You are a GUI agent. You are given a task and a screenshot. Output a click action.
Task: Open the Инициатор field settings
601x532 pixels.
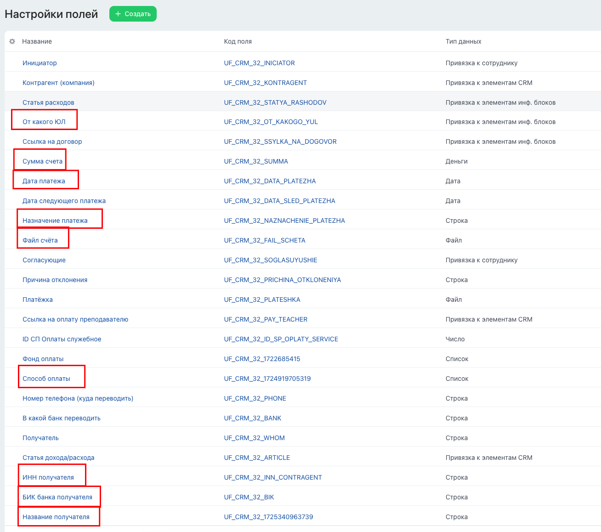click(40, 63)
